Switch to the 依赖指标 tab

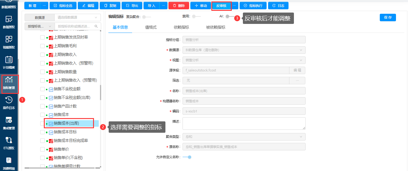pyautogui.click(x=181, y=28)
